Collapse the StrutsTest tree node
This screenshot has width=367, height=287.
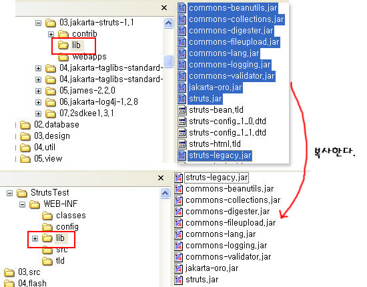click(9, 193)
